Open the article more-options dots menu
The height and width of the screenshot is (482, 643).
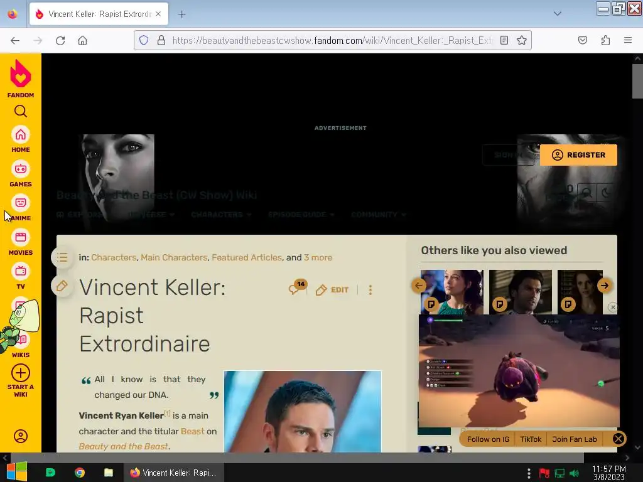click(x=370, y=290)
